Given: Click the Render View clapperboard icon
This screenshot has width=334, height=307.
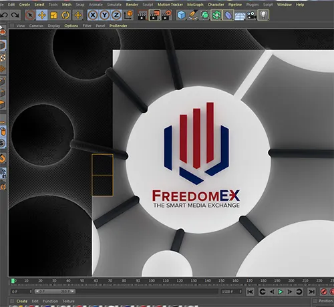Looking at the screenshot, I should click(142, 15).
